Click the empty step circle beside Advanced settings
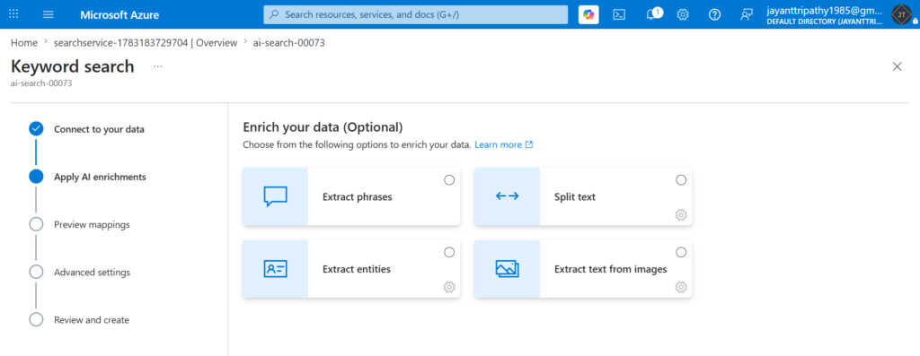Screen dimensions: 920x356 (x=36, y=273)
